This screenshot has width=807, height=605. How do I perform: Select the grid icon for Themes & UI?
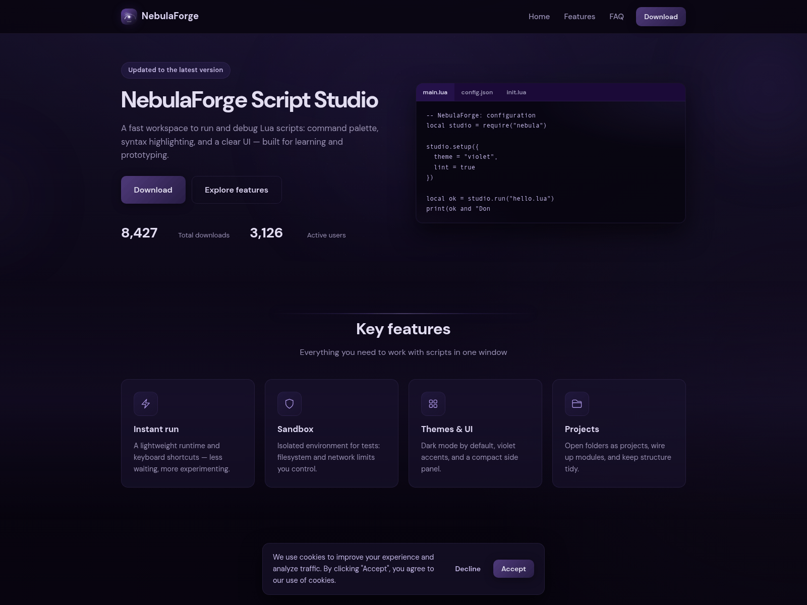tap(433, 403)
